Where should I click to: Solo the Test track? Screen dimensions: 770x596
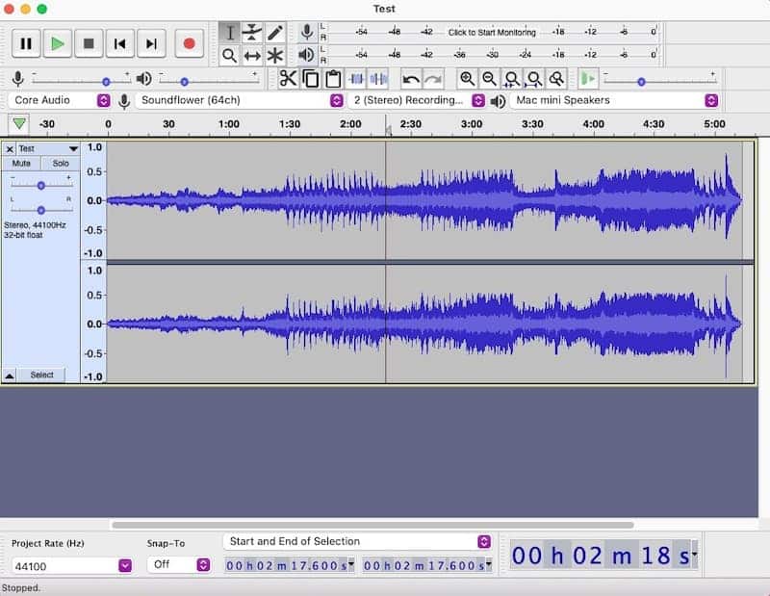click(x=61, y=163)
